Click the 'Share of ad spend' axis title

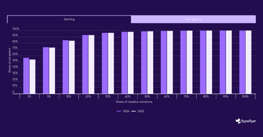[10, 61]
